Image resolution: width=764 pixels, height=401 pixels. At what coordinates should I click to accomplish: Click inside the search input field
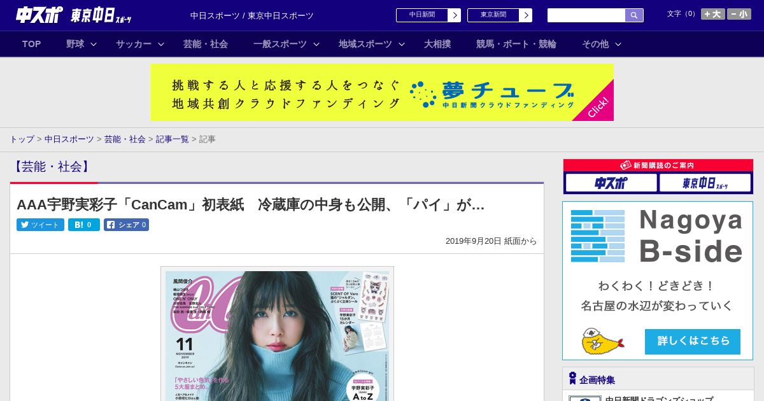pos(586,15)
